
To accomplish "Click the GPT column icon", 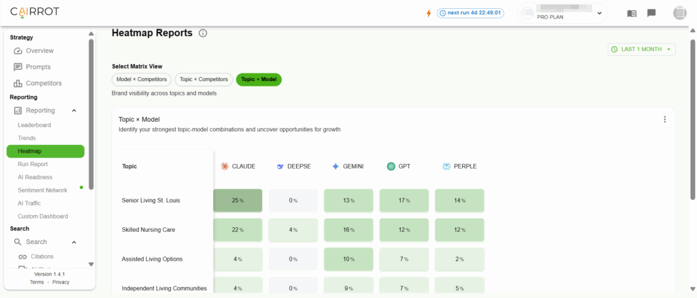I will tap(391, 167).
